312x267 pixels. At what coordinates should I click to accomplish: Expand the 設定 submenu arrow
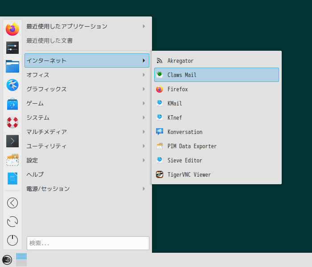coord(144,160)
